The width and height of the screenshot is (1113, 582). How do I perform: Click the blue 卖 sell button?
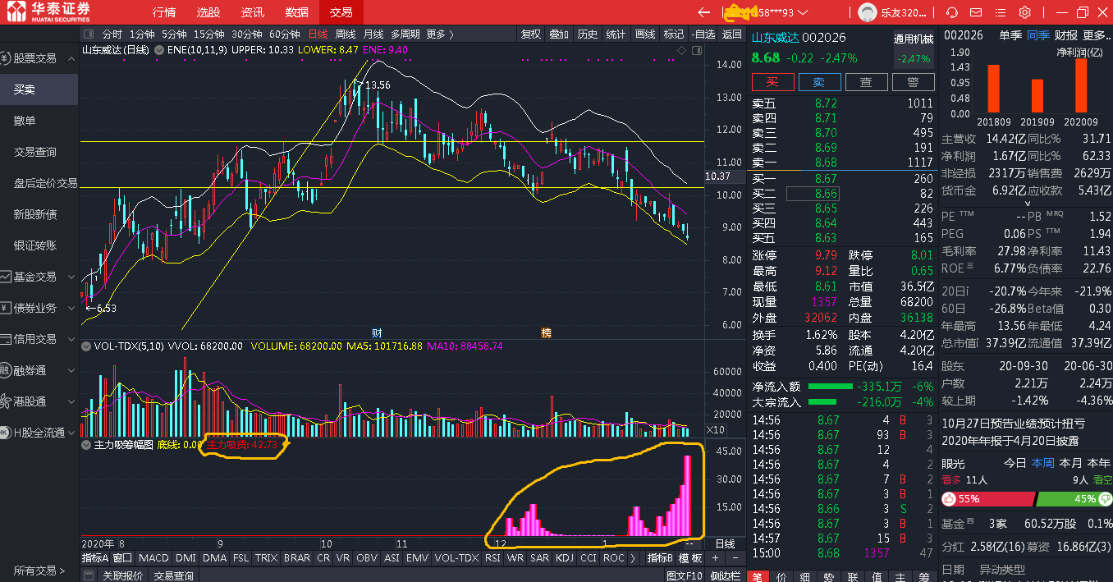click(x=819, y=82)
